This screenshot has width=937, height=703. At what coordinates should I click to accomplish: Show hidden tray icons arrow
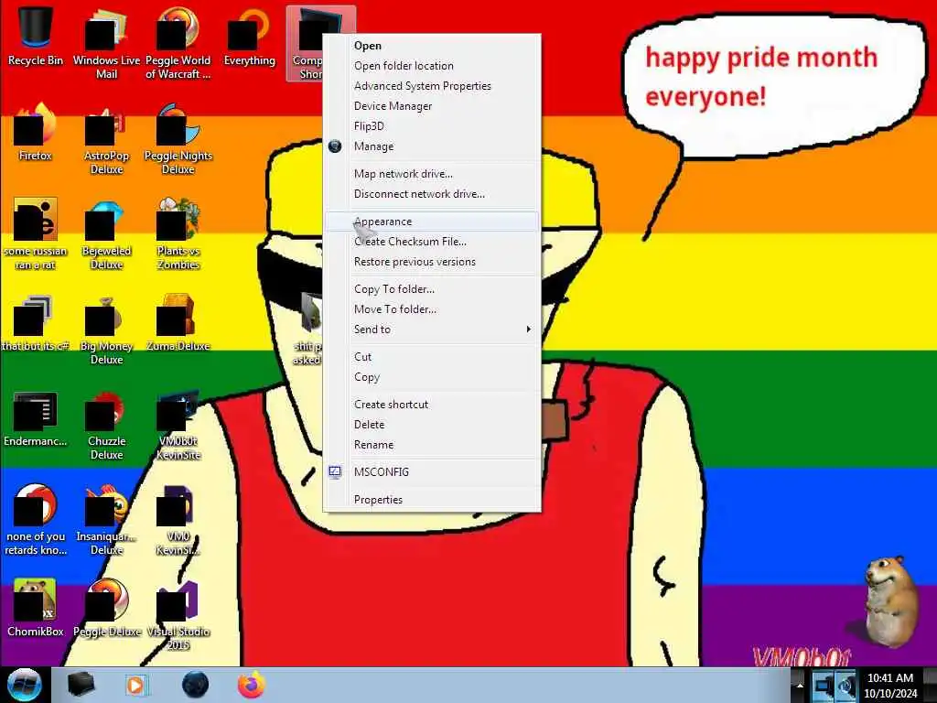800,685
